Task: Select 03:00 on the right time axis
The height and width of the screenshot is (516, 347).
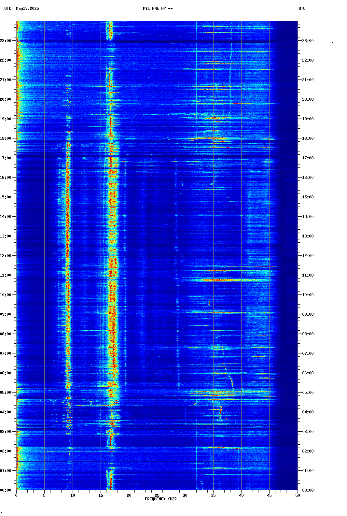Action: coord(308,432)
